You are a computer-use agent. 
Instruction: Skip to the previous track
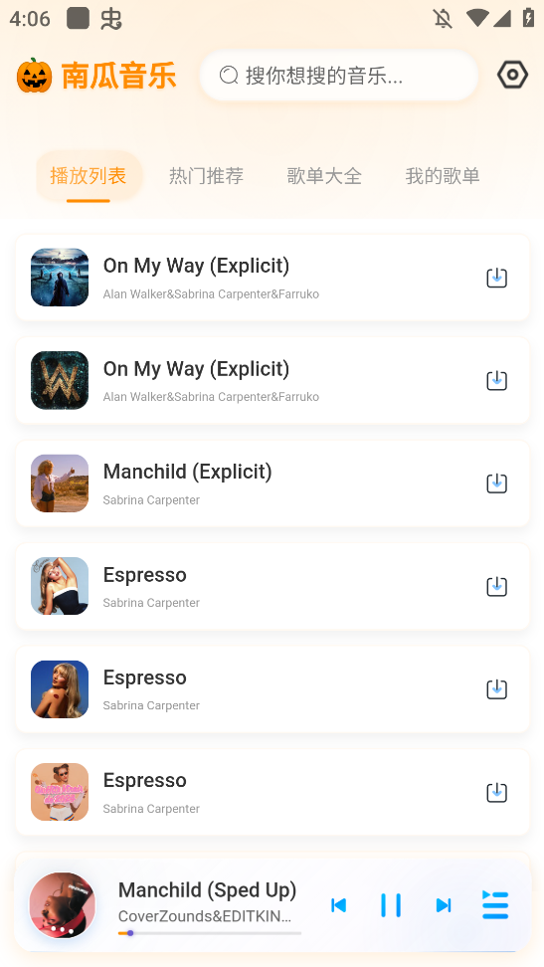[x=338, y=905]
